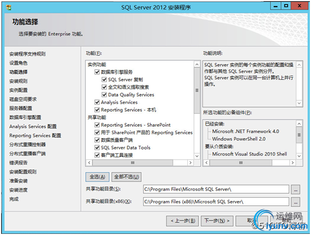Uncheck 用于 SharePoint 产品的 Reporting Services

(x=97, y=132)
